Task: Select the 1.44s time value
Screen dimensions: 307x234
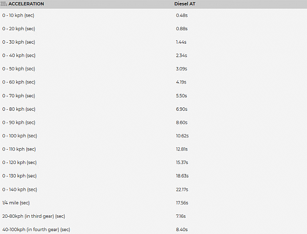Action: tap(181, 42)
